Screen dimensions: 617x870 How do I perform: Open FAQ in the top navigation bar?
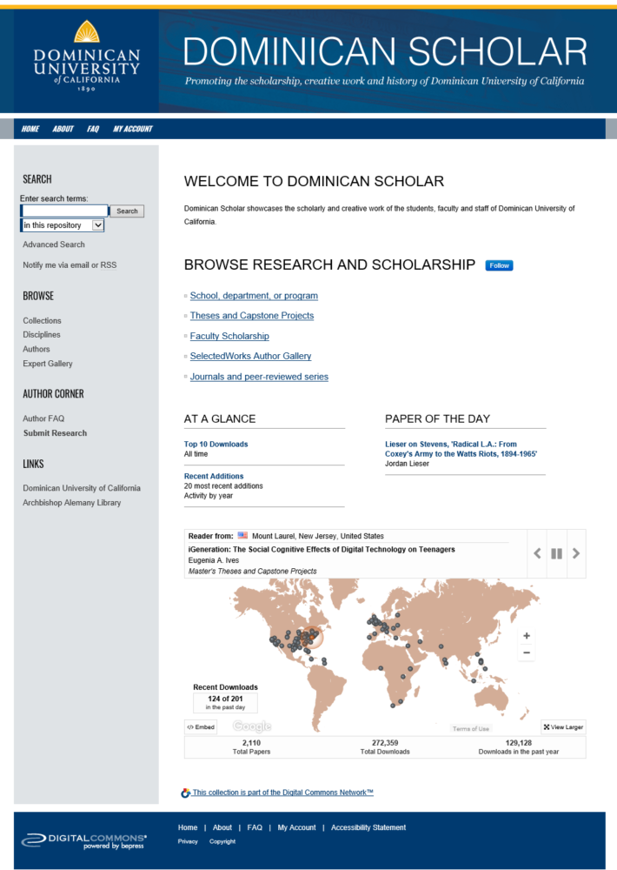93,129
